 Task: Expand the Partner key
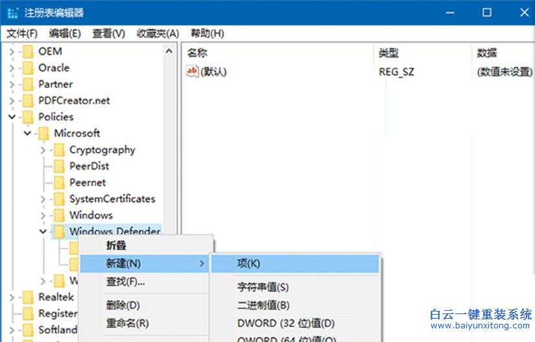coord(12,84)
